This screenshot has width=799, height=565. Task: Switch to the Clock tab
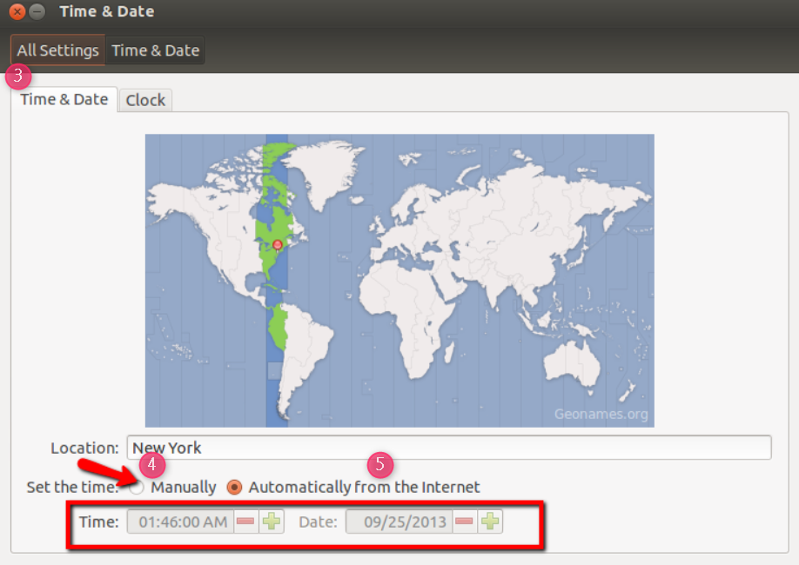point(145,100)
